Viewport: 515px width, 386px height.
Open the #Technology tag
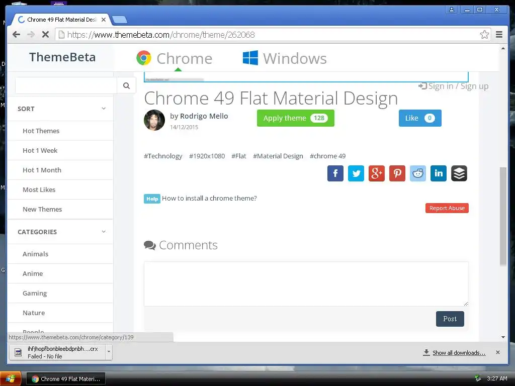point(163,156)
